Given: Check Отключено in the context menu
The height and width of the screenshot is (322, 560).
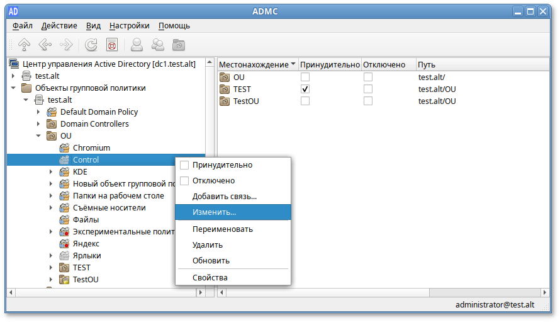Looking at the screenshot, I should [x=184, y=181].
